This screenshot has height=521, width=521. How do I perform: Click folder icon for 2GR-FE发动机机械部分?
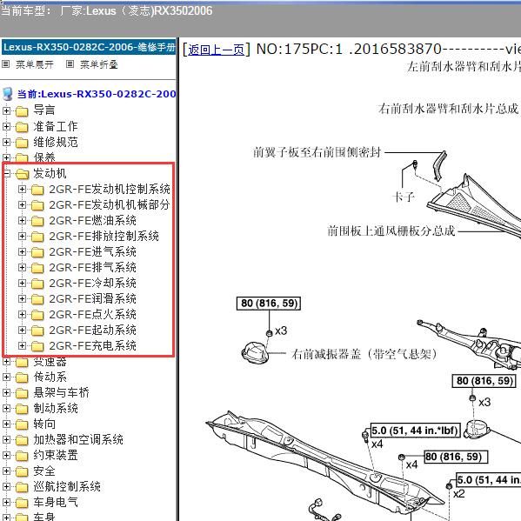[x=37, y=205]
